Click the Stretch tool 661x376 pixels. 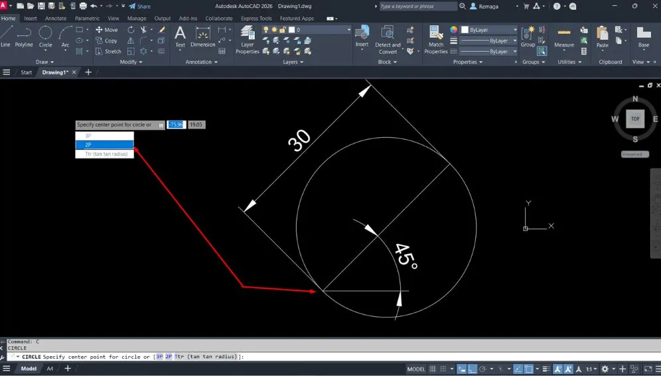108,51
